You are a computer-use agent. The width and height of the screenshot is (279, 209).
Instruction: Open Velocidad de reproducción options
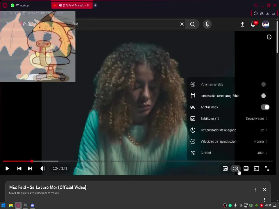229,141
